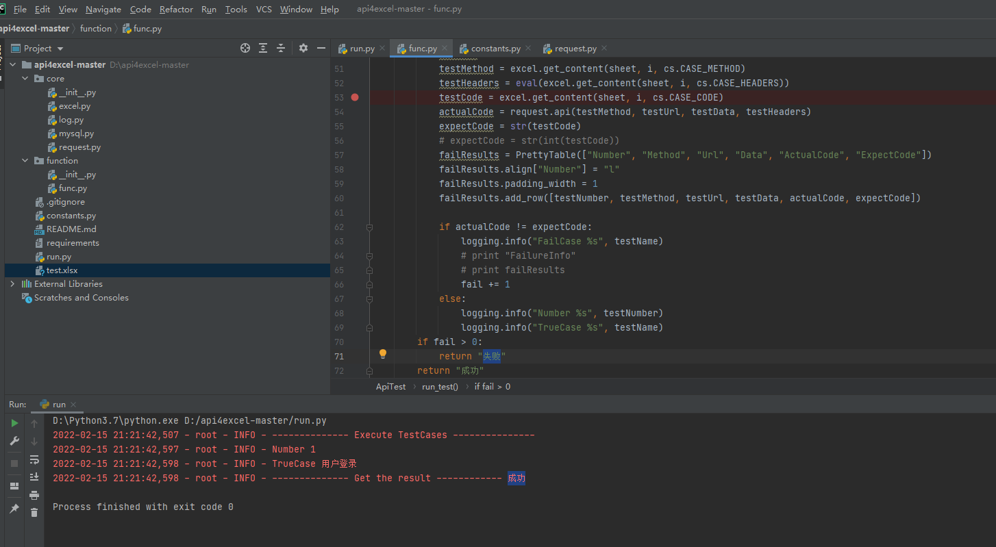Screen dimensions: 996x547
Task: Click the fold marker at line 67
Action: [369, 298]
